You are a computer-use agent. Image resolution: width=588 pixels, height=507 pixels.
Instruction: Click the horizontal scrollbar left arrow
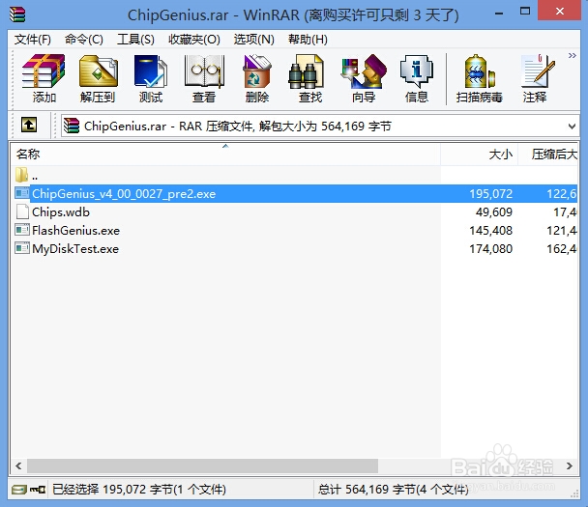point(18,465)
